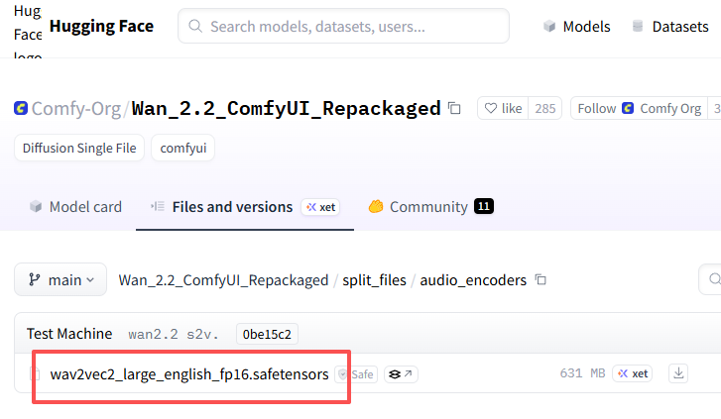This screenshot has height=419, width=721.
Task: Click the search models, datasets, users field
Action: pyautogui.click(x=343, y=26)
